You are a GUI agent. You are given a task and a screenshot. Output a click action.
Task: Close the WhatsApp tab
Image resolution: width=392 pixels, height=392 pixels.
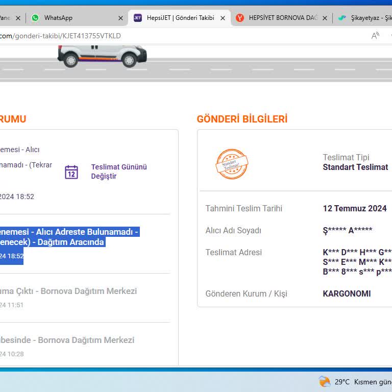coord(120,18)
